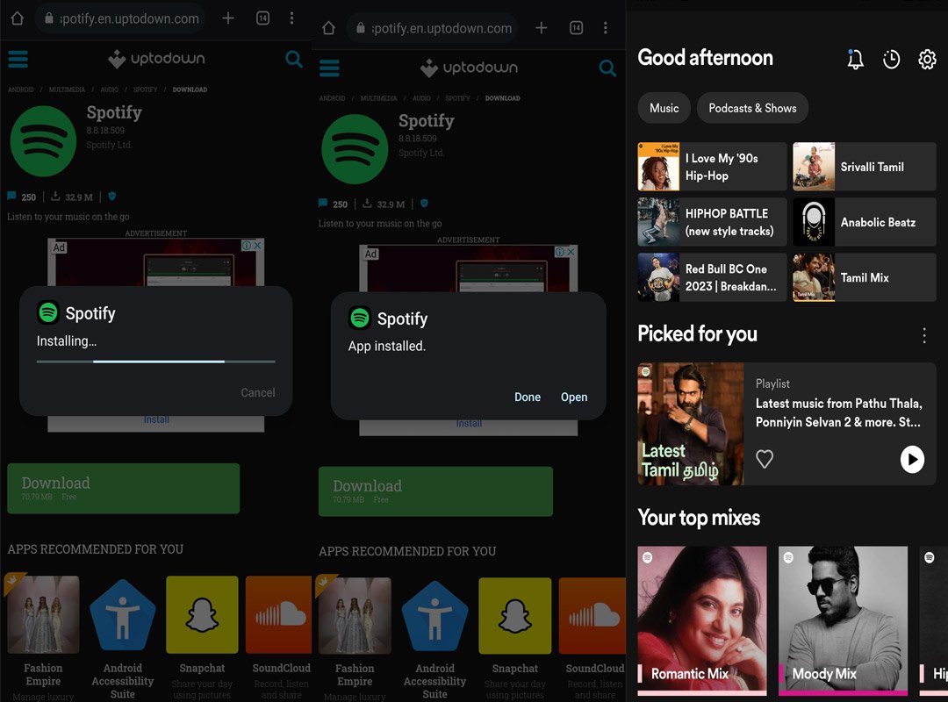
Task: Tap browser home icon on the App installed screen
Action: [x=328, y=28]
